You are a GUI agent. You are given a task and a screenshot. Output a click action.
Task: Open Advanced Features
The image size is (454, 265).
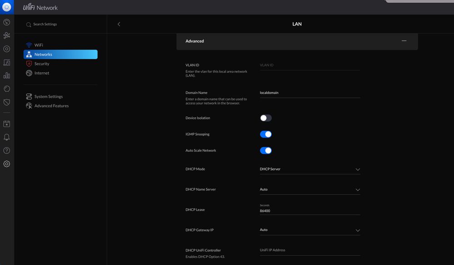click(x=51, y=105)
